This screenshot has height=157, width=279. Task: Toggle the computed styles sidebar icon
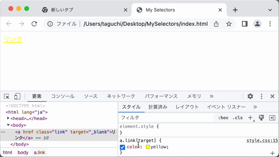272,118
